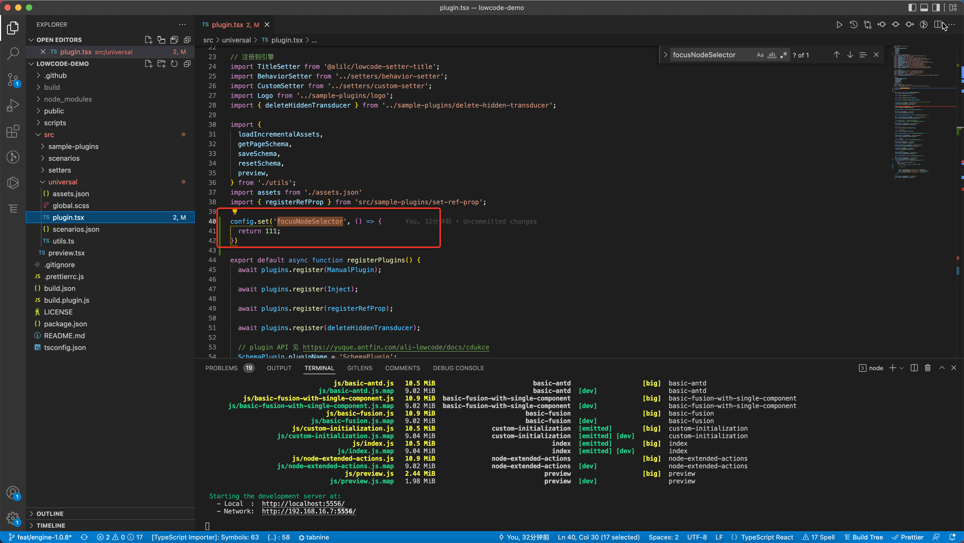
Task: Split the terminal panel
Action: click(x=914, y=368)
